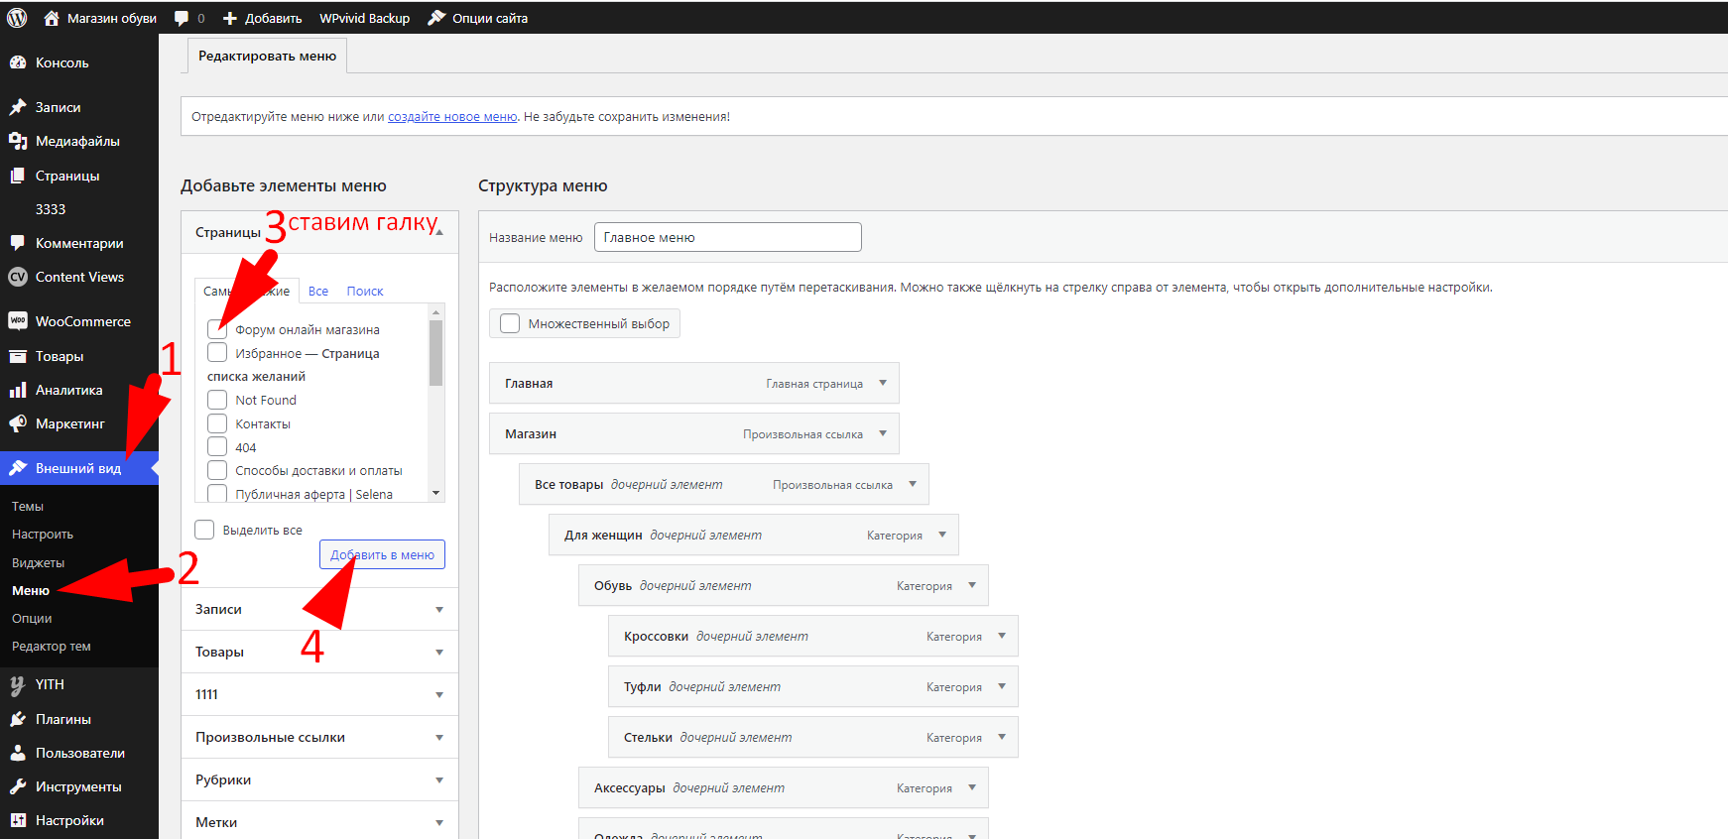This screenshot has height=839, width=1728.
Task: Switch to the Все tab in pages
Action: coord(317,291)
